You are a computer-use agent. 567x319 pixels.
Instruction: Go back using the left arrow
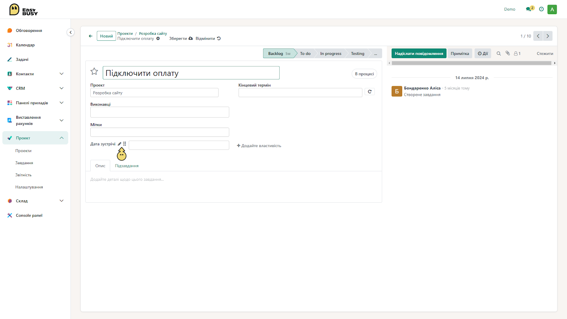pos(91,36)
